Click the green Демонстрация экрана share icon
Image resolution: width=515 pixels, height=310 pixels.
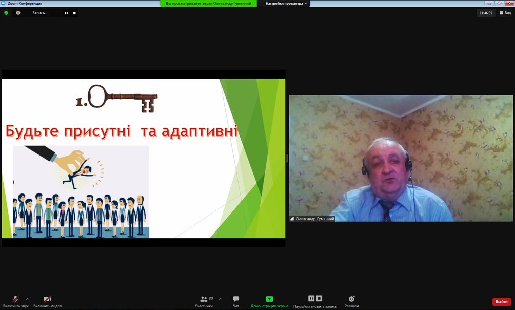[269, 299]
